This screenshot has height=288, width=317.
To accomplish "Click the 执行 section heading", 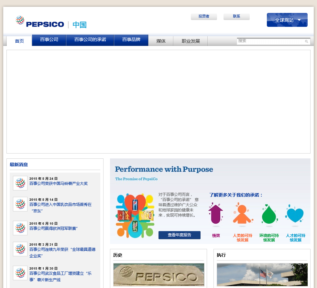I will pyautogui.click(x=221, y=255).
